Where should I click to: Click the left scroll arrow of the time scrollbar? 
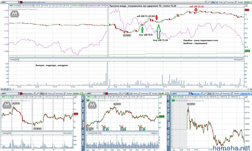click(13, 89)
